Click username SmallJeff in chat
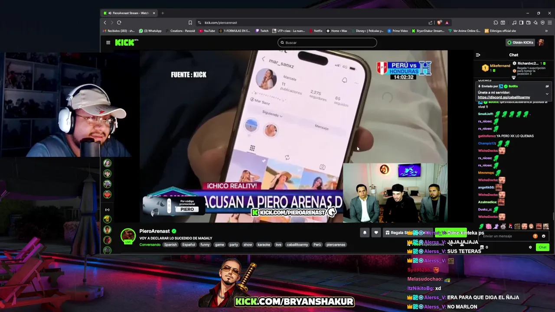The width and height of the screenshot is (555, 312). 485,114
